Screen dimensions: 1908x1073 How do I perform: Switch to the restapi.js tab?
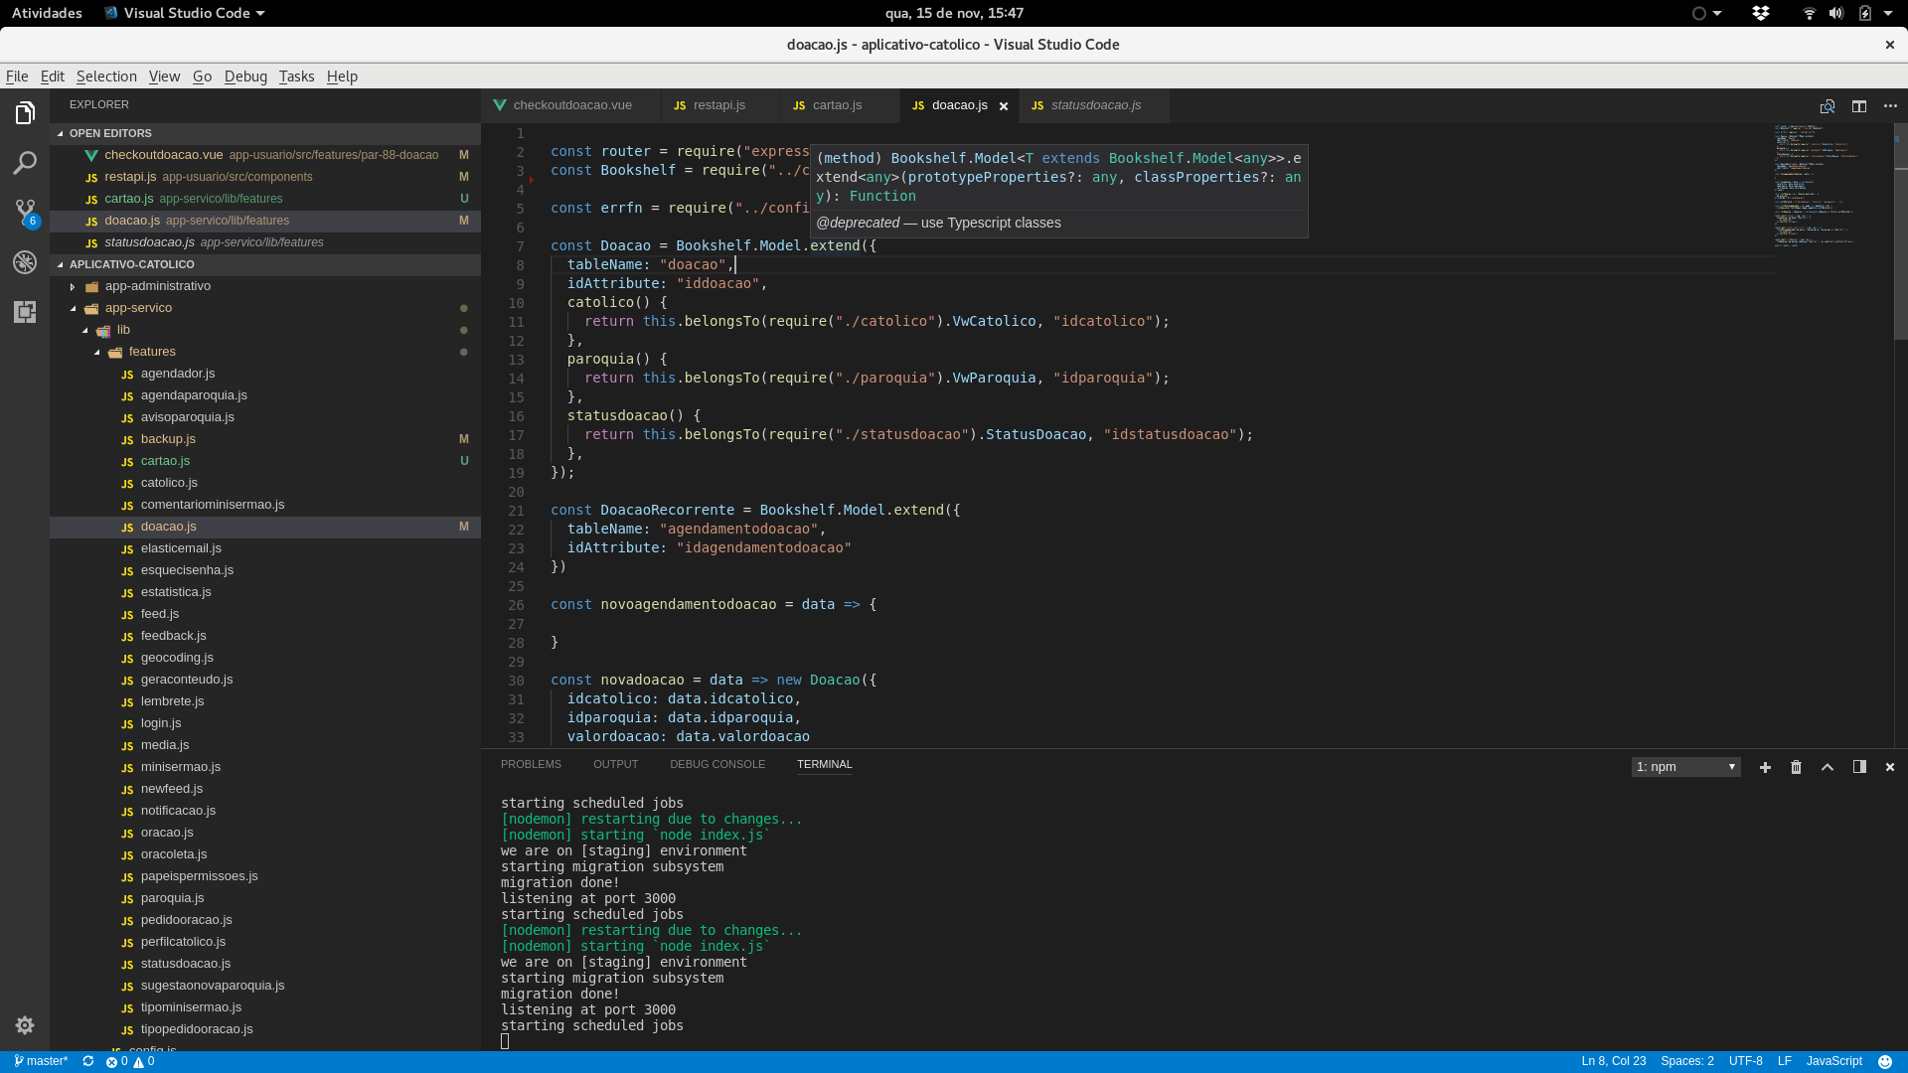[719, 105]
